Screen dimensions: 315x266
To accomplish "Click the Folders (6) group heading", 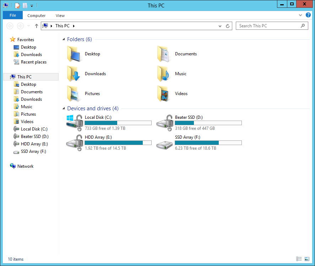I will [x=80, y=39].
